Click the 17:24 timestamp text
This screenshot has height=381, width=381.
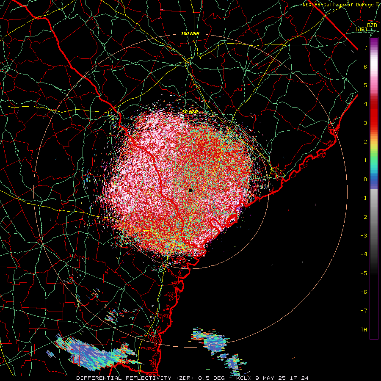[299, 378]
